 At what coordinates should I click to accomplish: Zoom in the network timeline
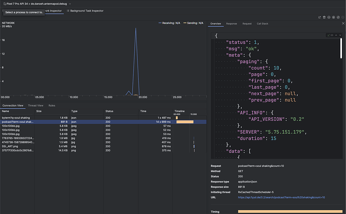point(333,17)
